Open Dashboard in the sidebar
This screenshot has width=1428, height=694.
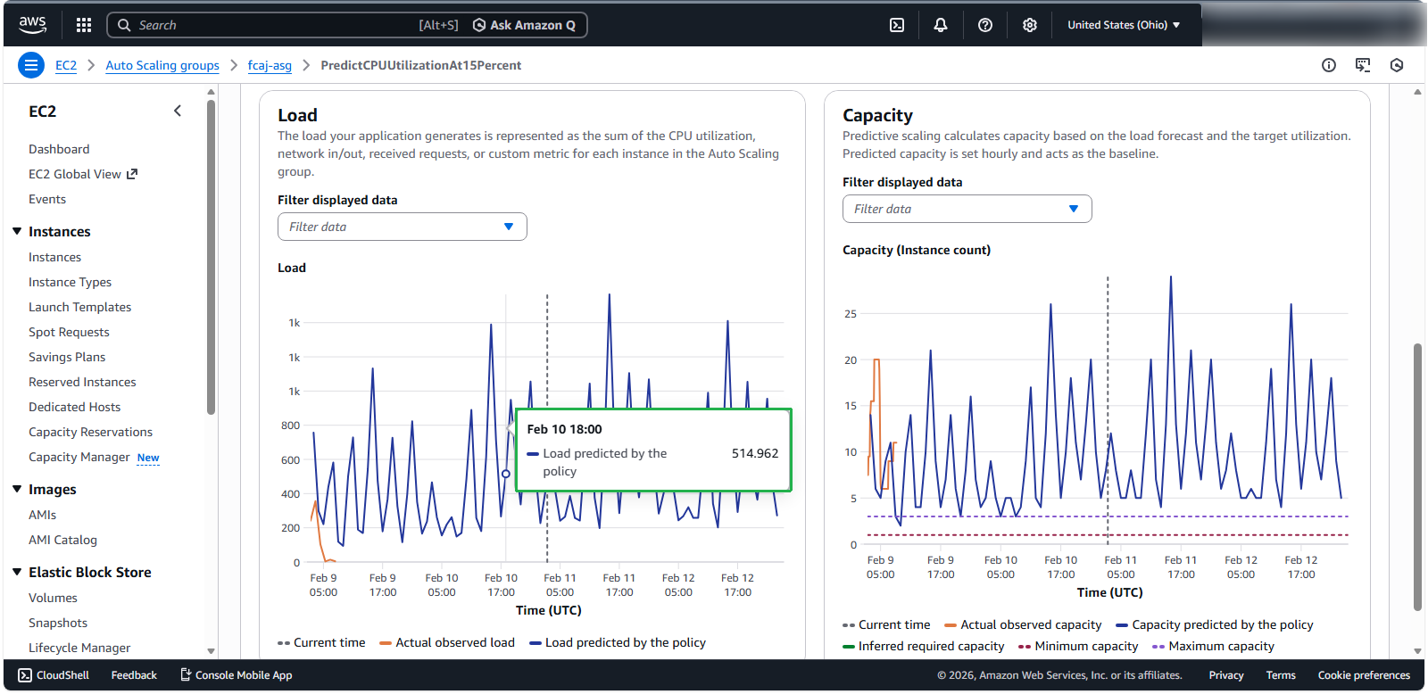point(59,149)
